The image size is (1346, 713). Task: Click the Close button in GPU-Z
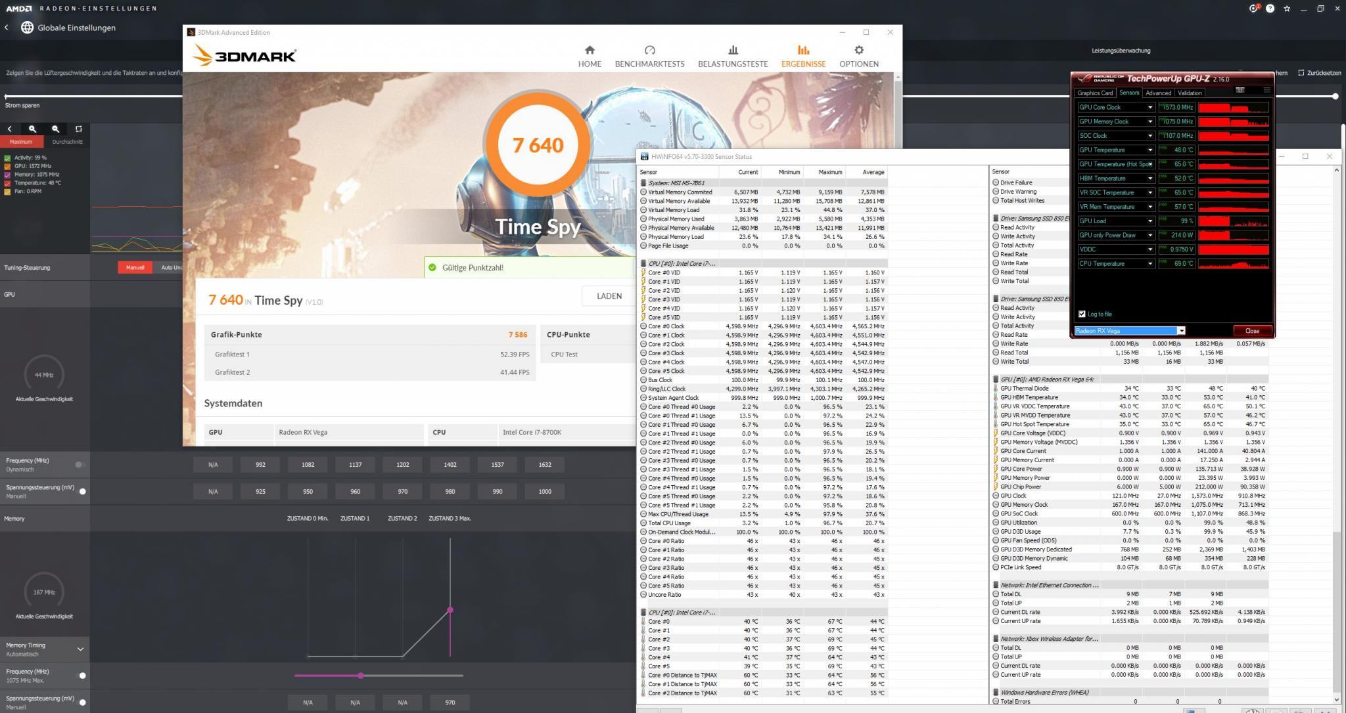click(x=1251, y=331)
